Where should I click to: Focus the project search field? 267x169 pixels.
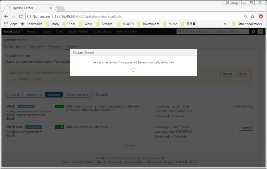point(213,32)
